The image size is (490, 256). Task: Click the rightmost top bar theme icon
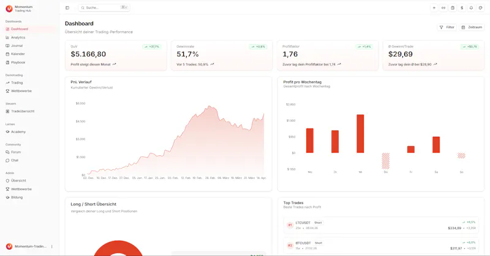tap(481, 8)
